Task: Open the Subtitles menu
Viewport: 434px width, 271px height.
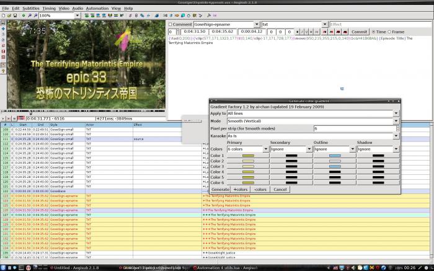Action: click(31, 8)
